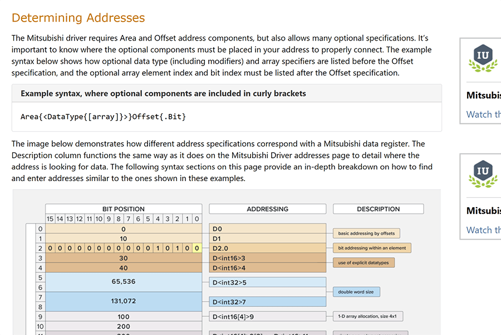Screen dimensions: 501x335
Task: Click 'bit addressing within an element' label
Action: [x=372, y=248]
